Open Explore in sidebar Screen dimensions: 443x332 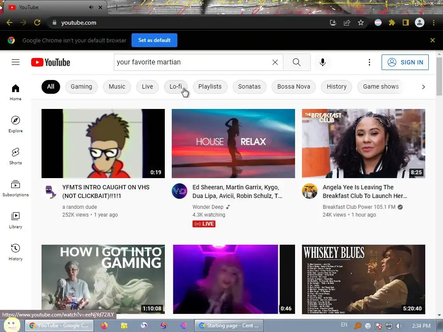[16, 124]
